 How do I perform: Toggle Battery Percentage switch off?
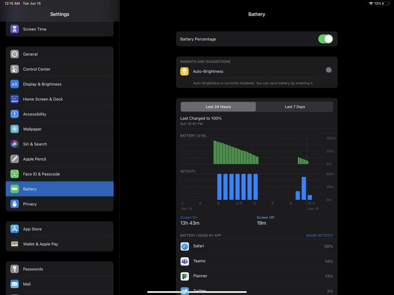pyautogui.click(x=326, y=39)
